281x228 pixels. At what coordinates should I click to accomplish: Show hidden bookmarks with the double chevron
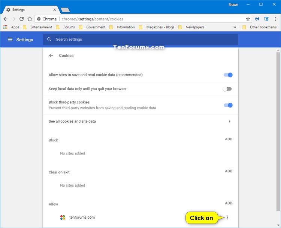[235, 27]
